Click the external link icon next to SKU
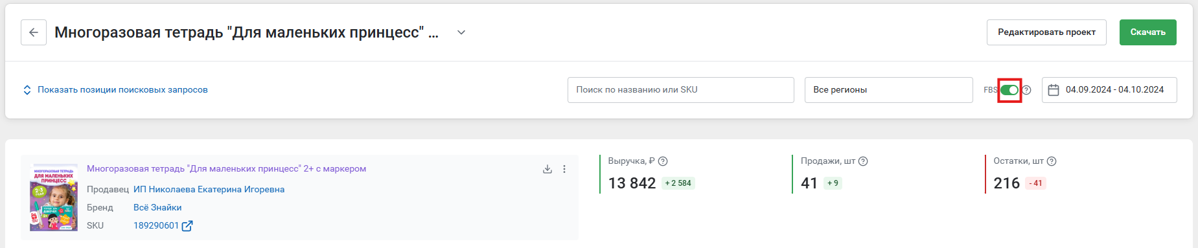The width and height of the screenshot is (1198, 248). [187, 226]
